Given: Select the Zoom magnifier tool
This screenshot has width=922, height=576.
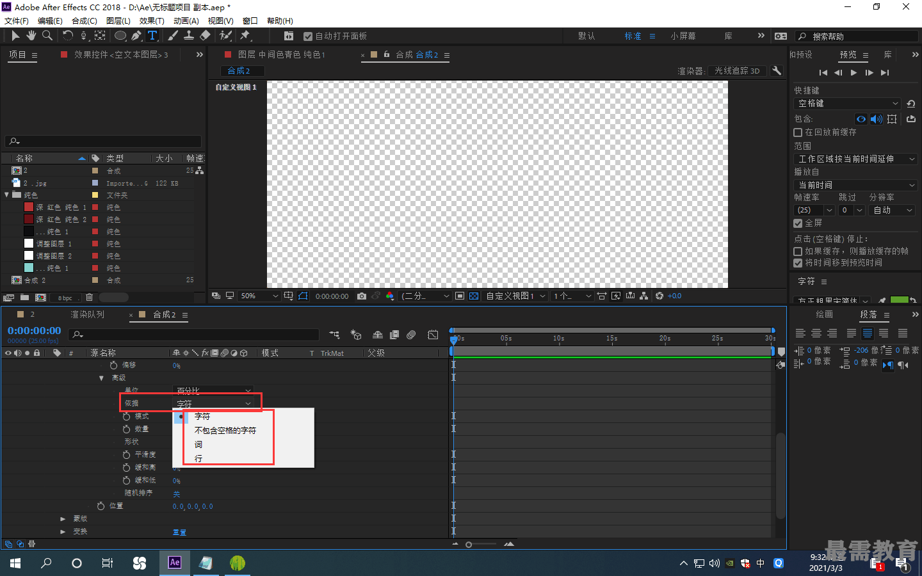Looking at the screenshot, I should tap(47, 36).
